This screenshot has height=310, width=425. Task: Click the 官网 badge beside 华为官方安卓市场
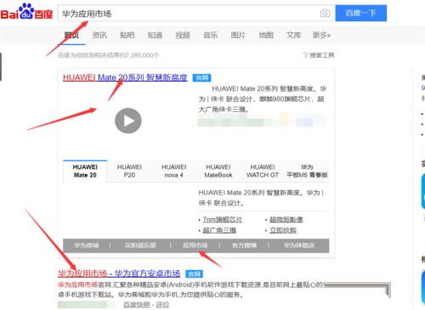coord(194,273)
